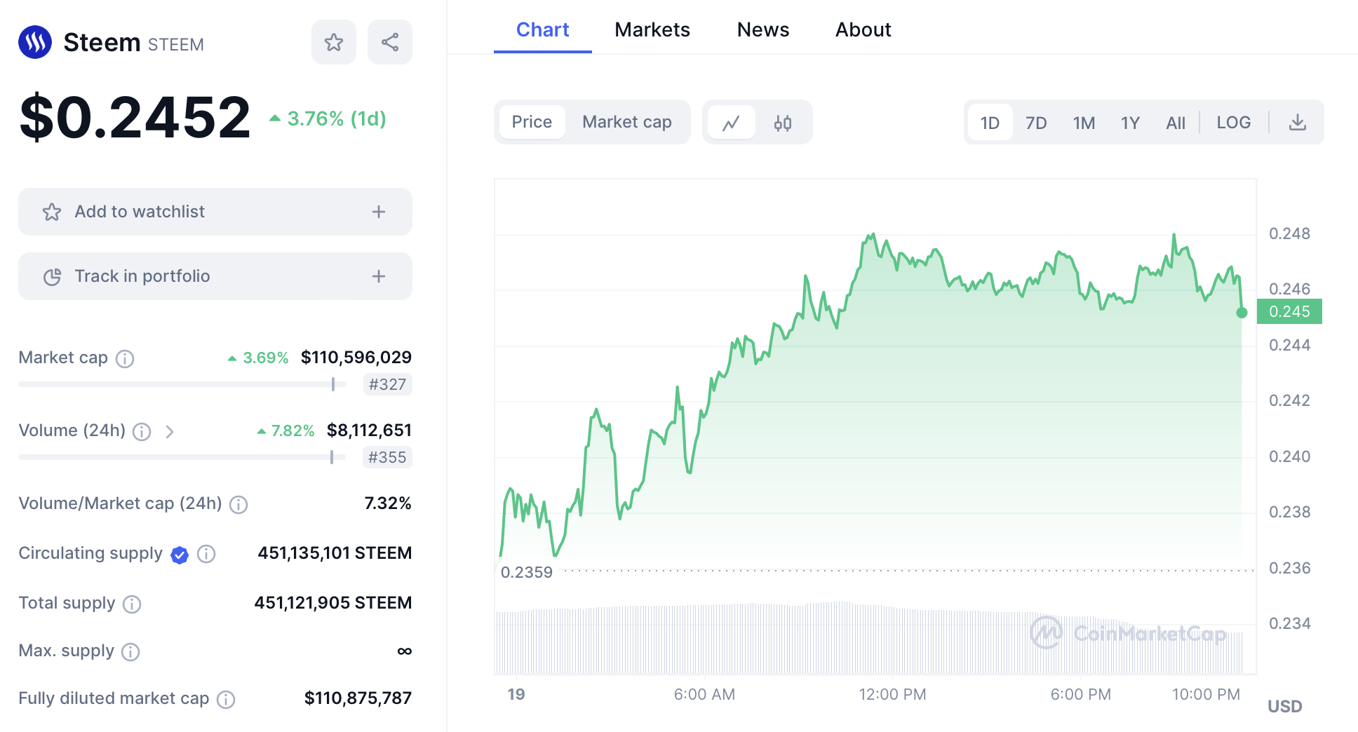Toggle LOG scale on chart

pyautogui.click(x=1233, y=123)
